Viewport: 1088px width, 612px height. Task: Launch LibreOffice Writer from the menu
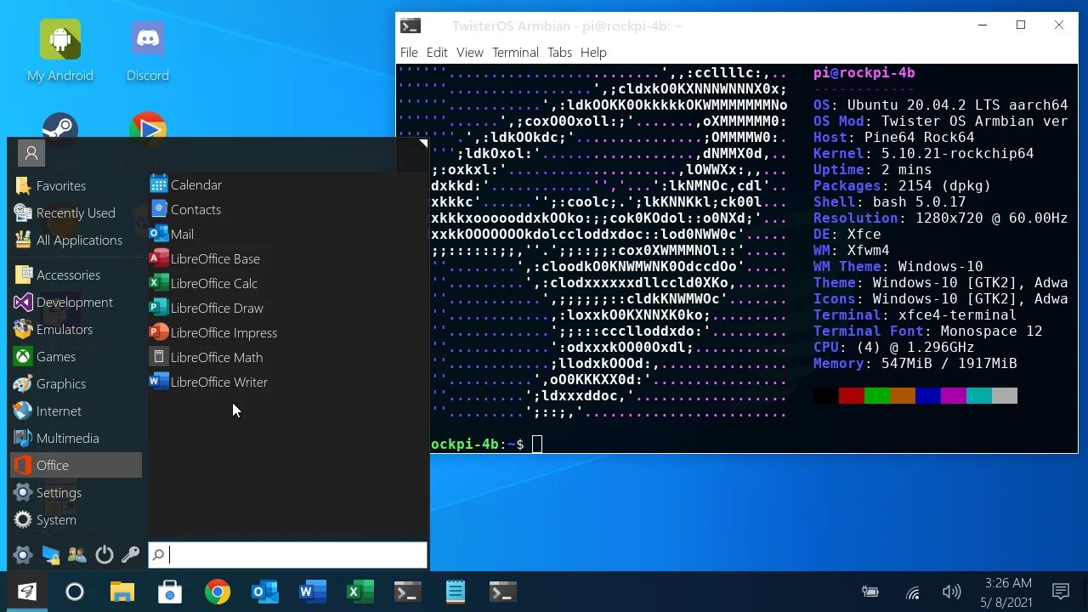click(x=208, y=382)
